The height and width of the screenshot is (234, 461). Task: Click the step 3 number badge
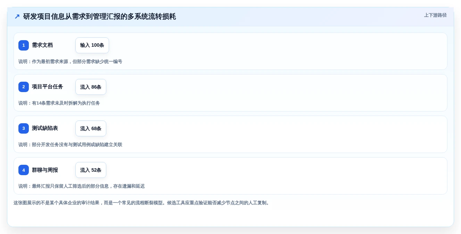coord(24,128)
